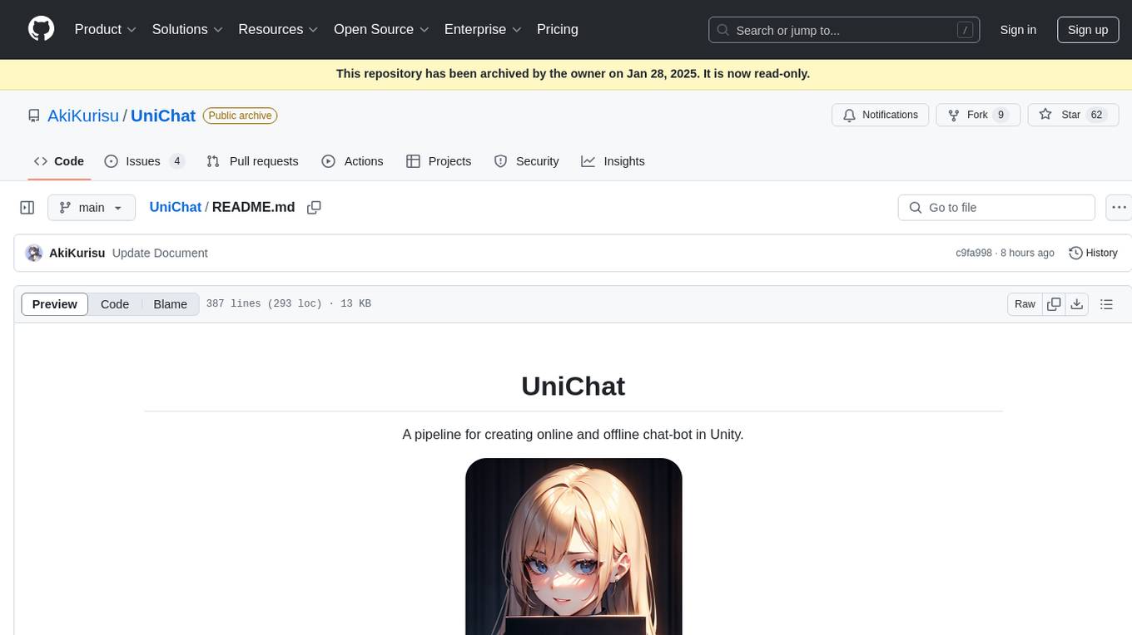Switch to the Pull requests tab

[252, 161]
